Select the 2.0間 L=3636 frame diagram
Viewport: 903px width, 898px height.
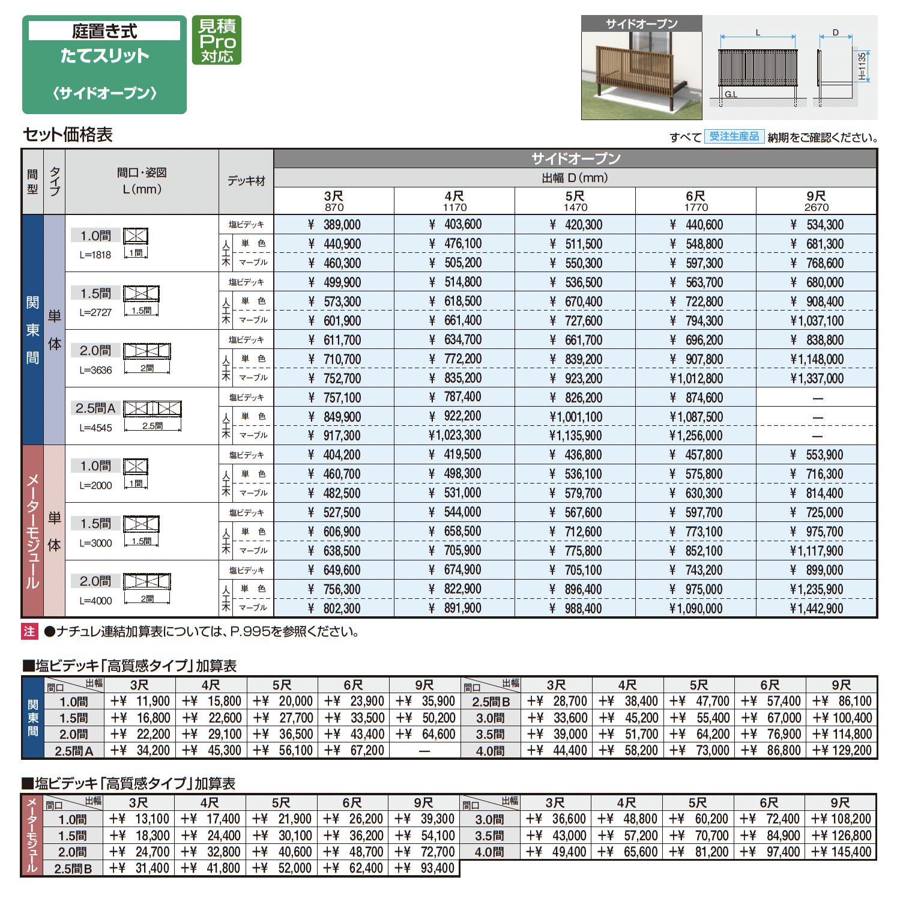pos(147,357)
